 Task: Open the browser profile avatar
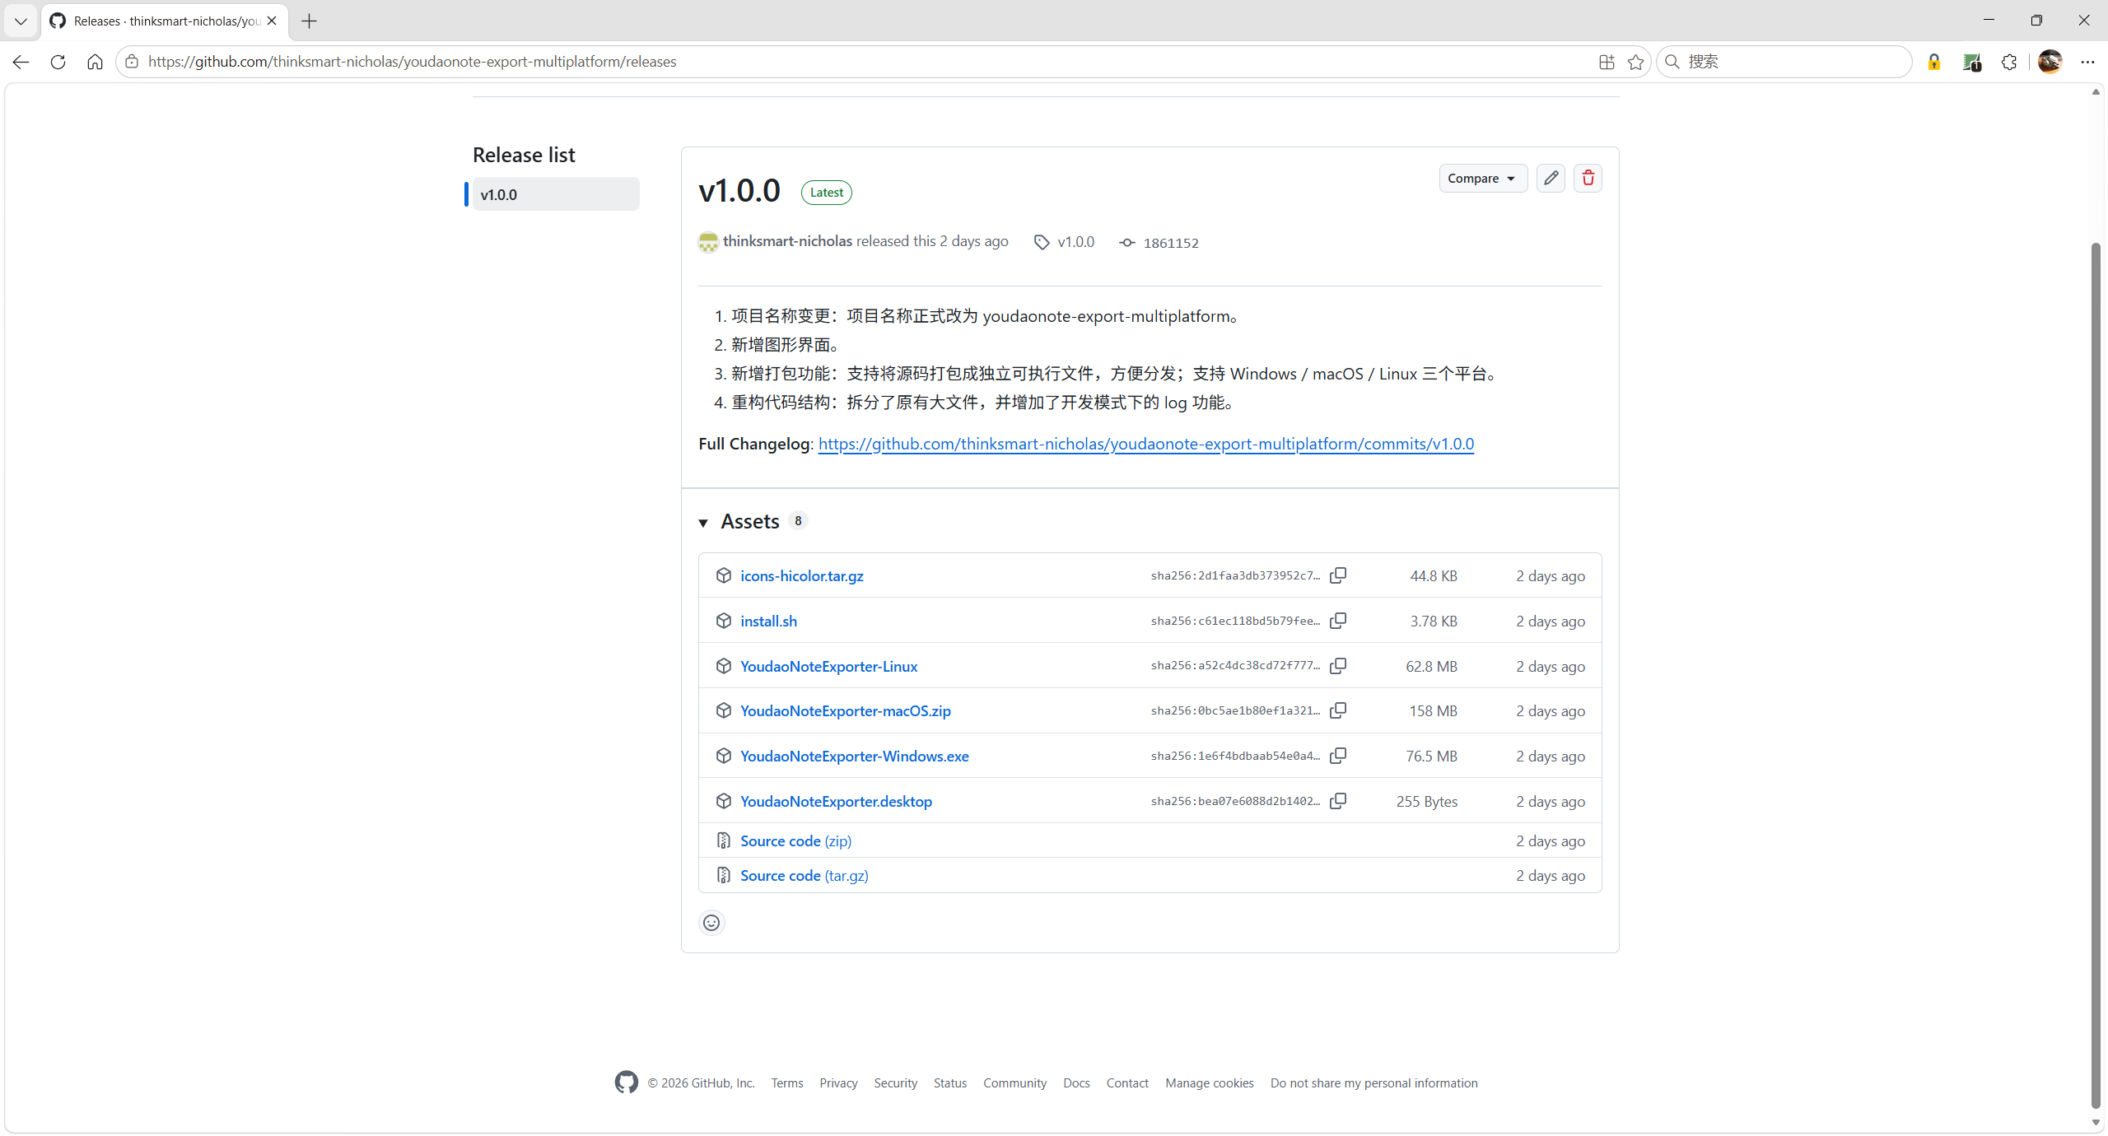2050,62
